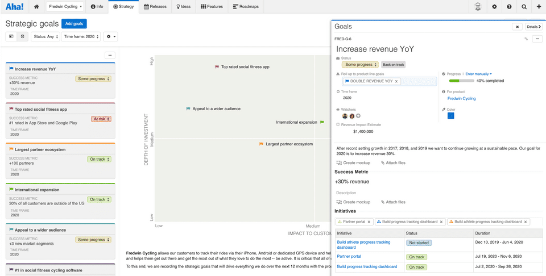Click Appeal to a wider audience chart flag
546x276 pixels.
(188, 109)
